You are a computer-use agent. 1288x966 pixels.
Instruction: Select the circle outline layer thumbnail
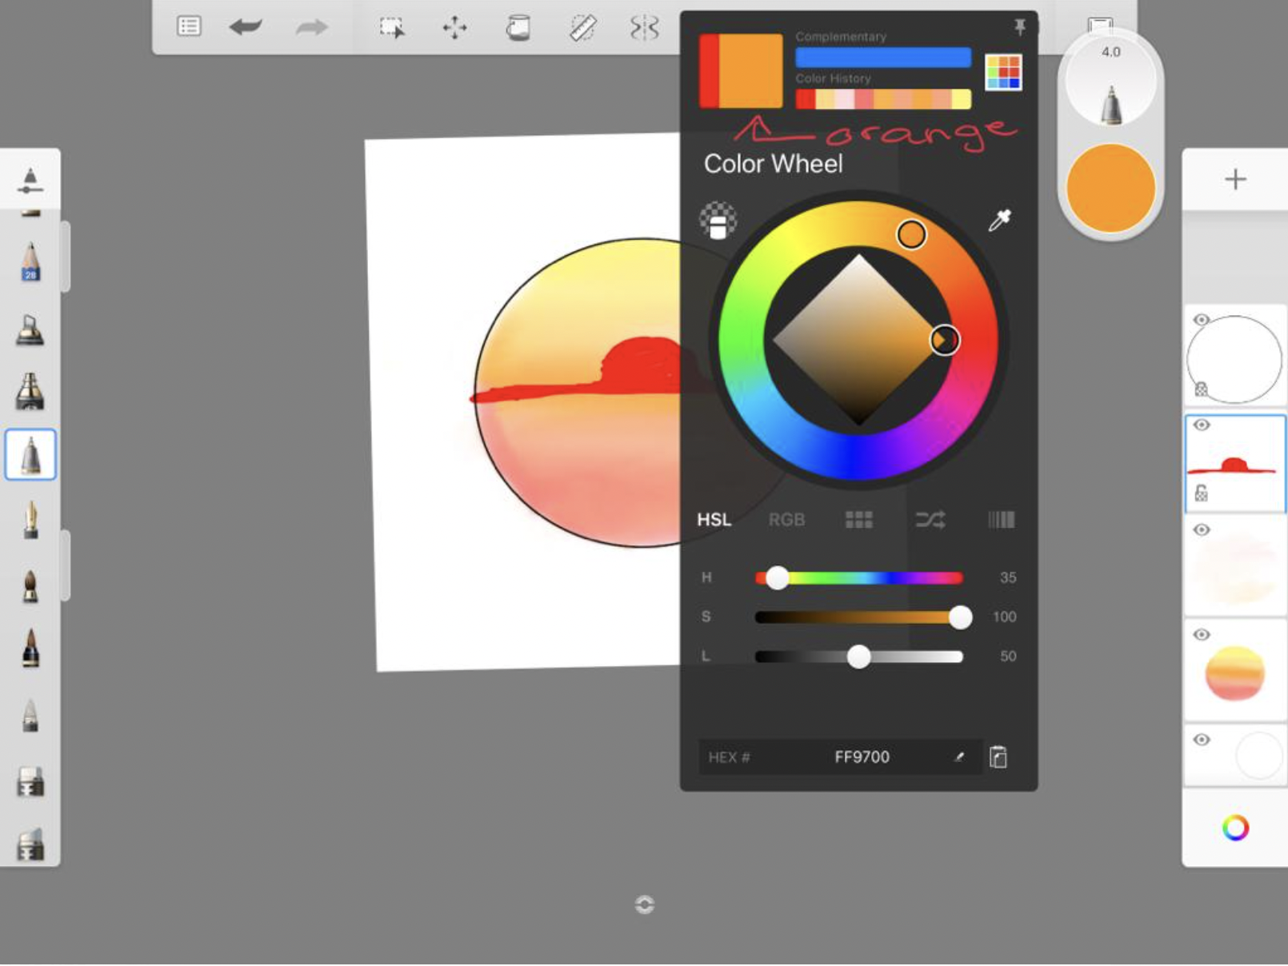point(1235,357)
